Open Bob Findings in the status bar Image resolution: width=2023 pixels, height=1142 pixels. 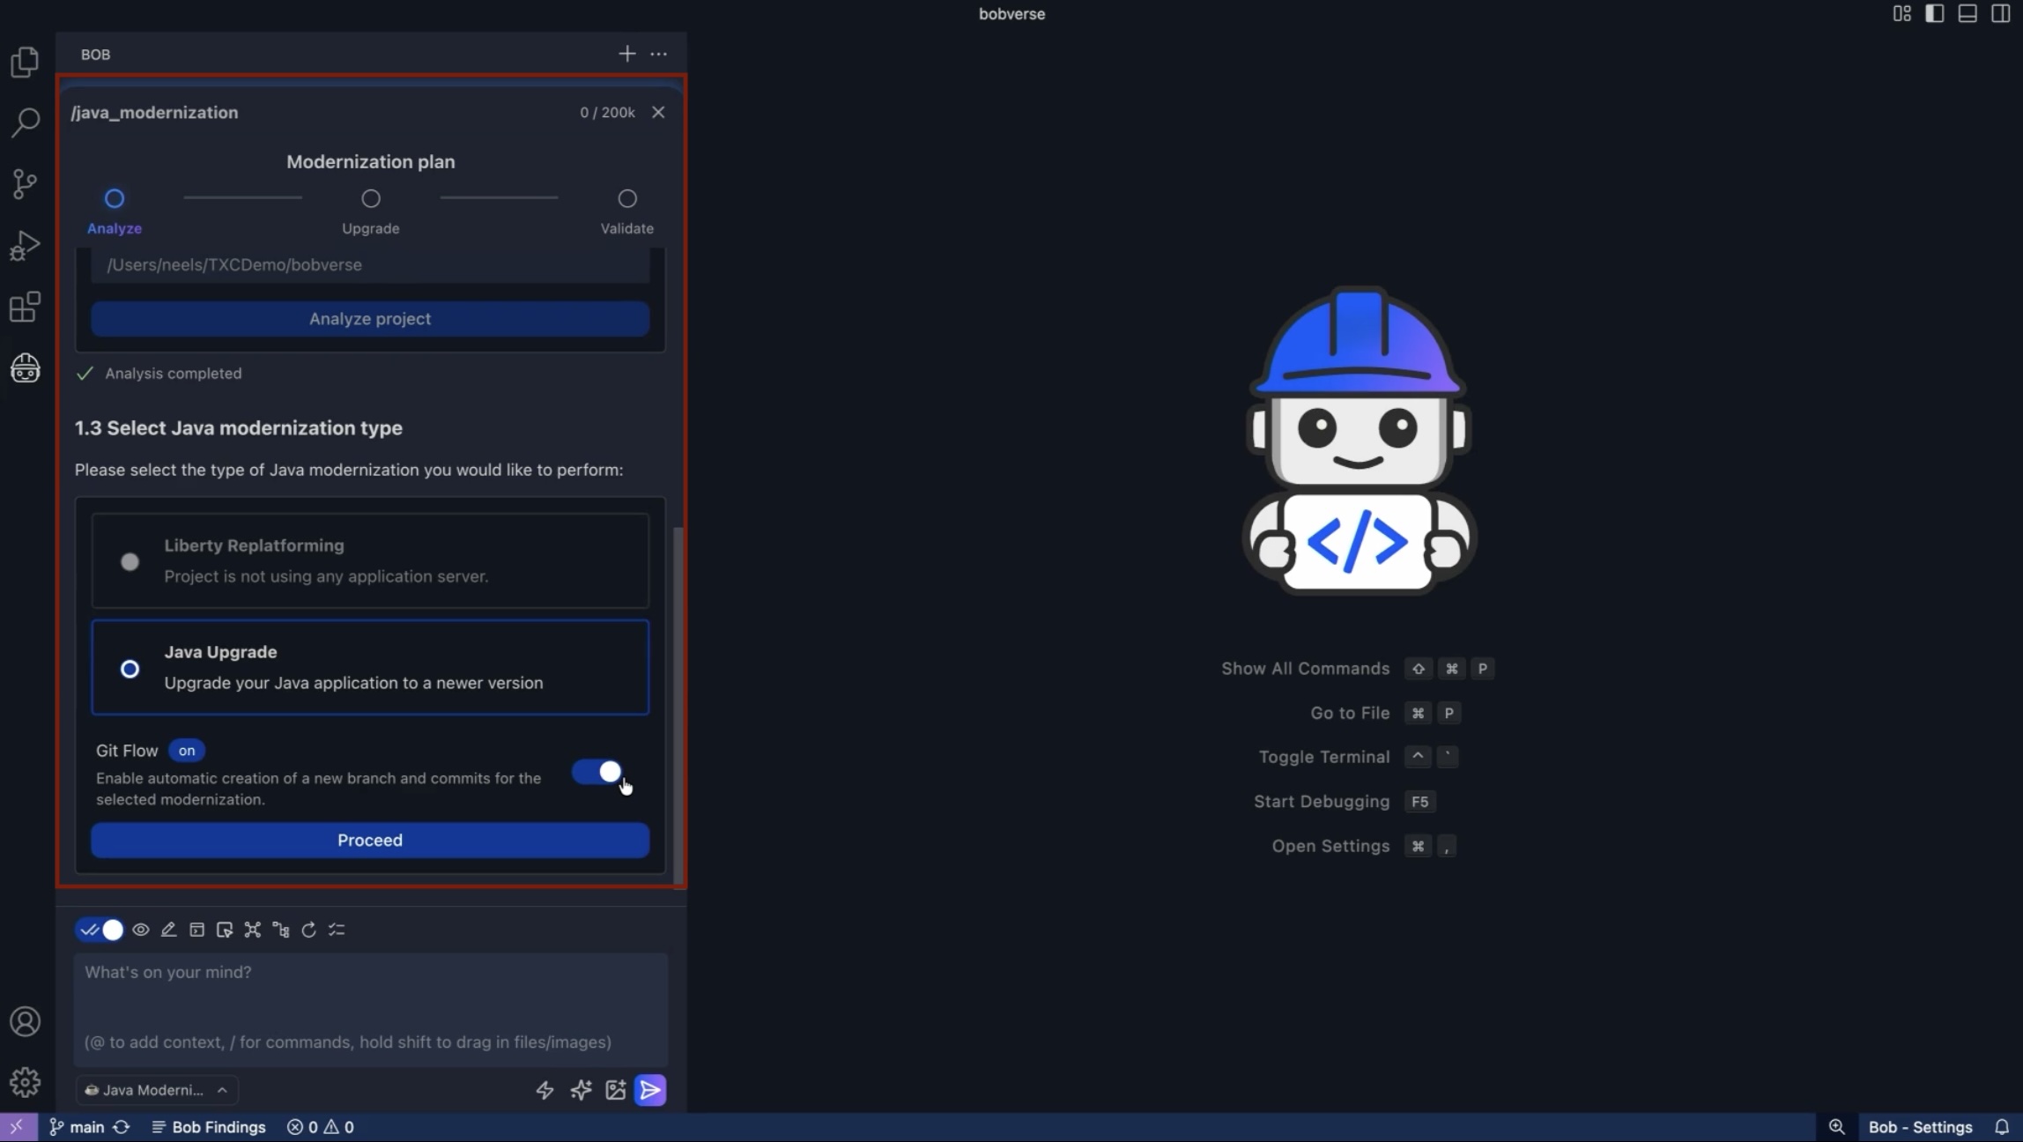coord(209,1127)
